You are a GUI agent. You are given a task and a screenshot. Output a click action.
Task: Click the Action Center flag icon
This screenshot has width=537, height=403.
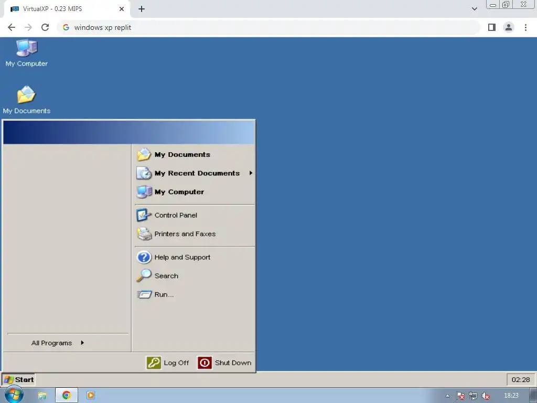pyautogui.click(x=460, y=396)
